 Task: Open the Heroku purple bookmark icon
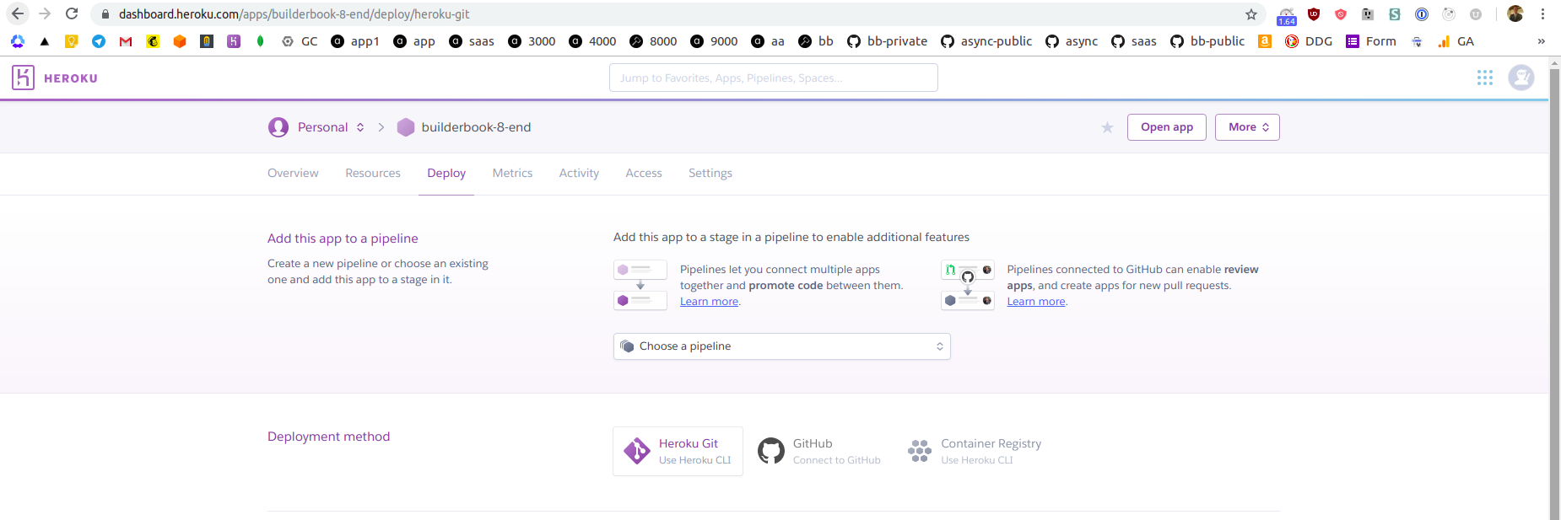point(234,41)
